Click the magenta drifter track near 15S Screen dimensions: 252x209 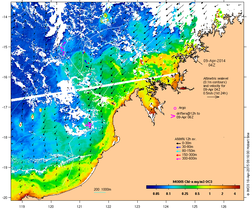(x=62, y=48)
